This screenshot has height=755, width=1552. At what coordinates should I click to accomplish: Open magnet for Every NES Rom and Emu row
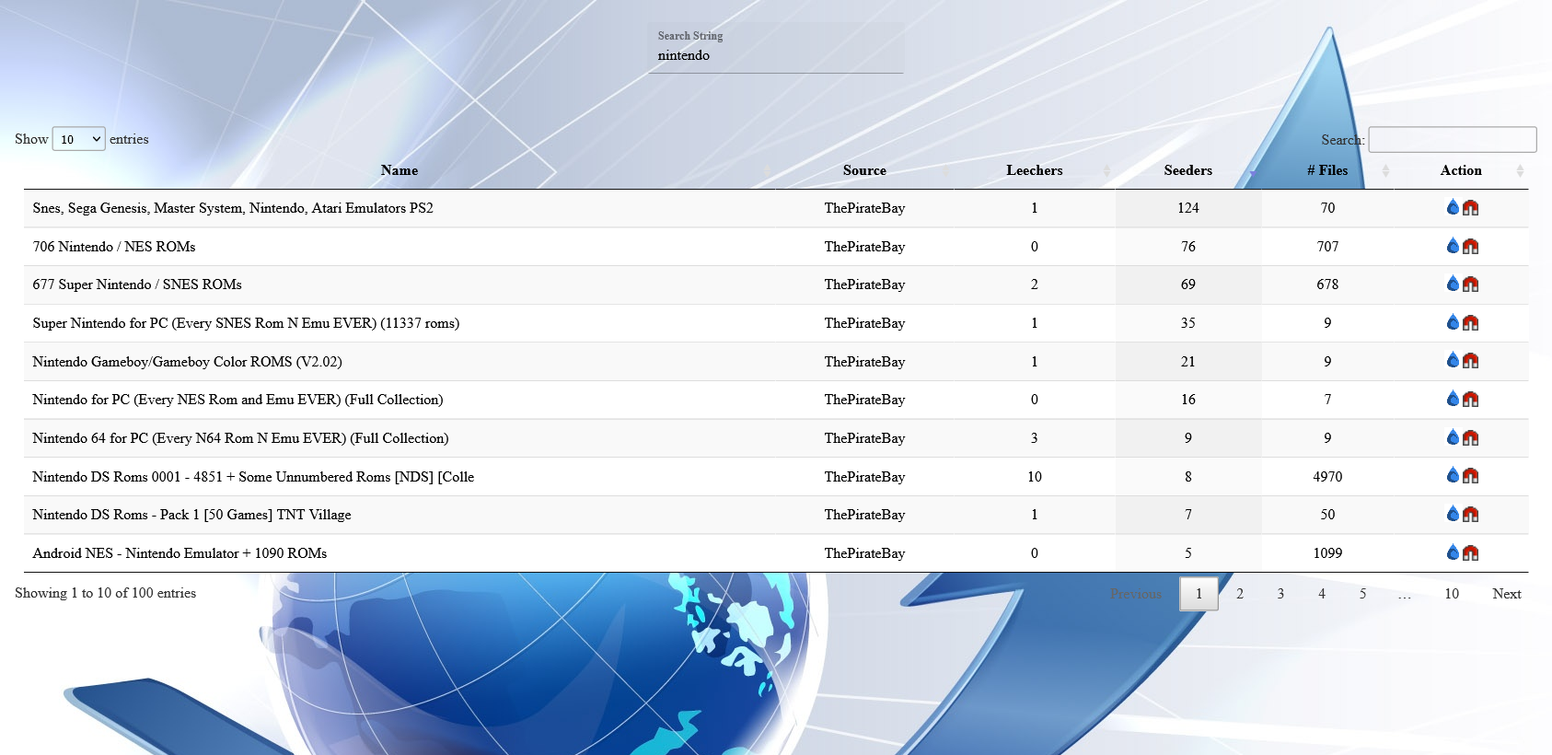coord(1470,400)
